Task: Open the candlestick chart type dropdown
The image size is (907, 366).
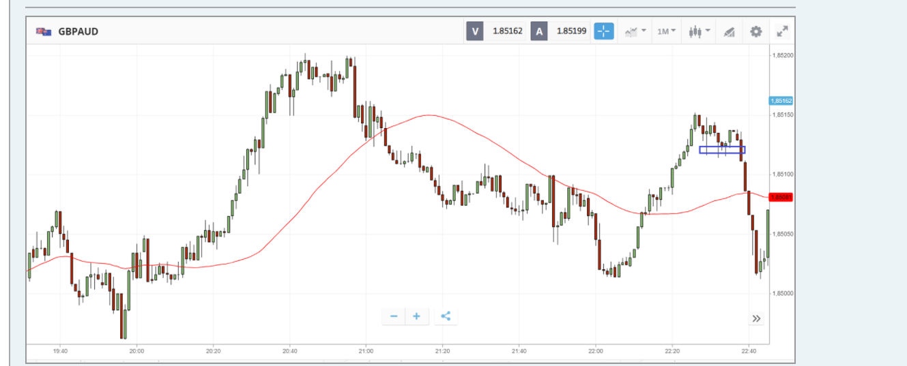Action: 700,31
